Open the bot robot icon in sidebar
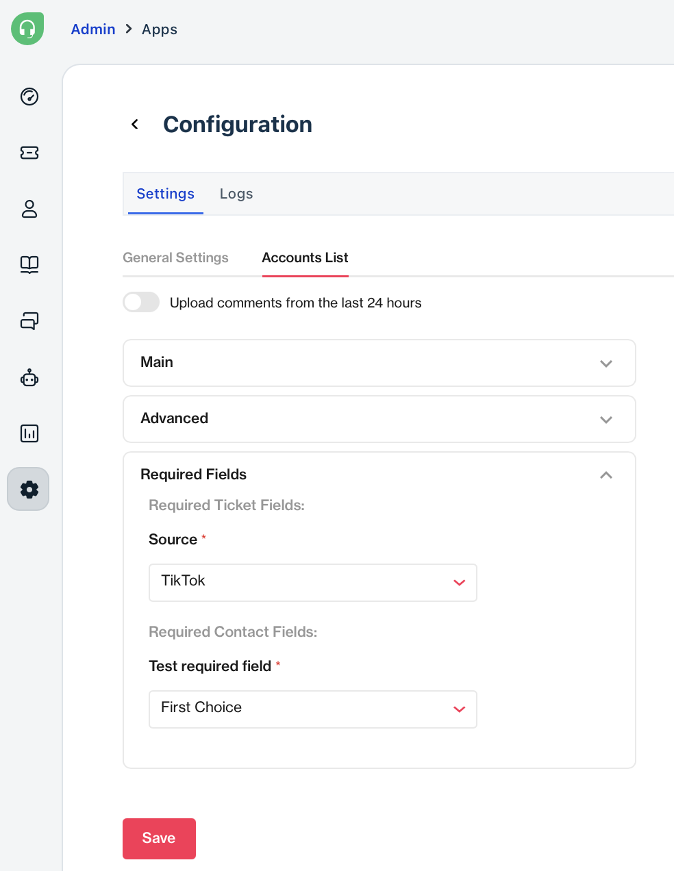The width and height of the screenshot is (674, 871). pos(29,377)
